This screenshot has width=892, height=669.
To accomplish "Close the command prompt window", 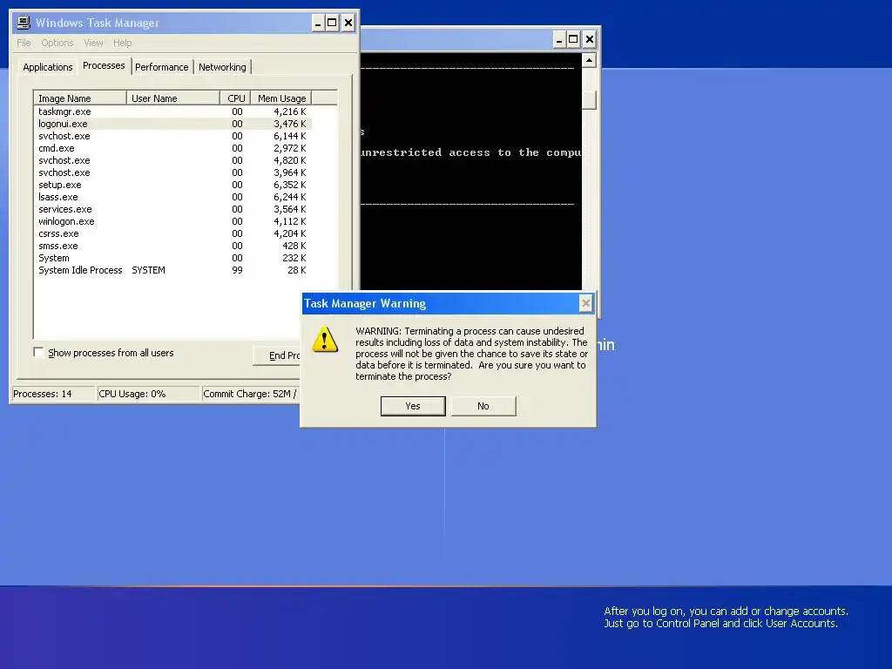I will (x=590, y=39).
